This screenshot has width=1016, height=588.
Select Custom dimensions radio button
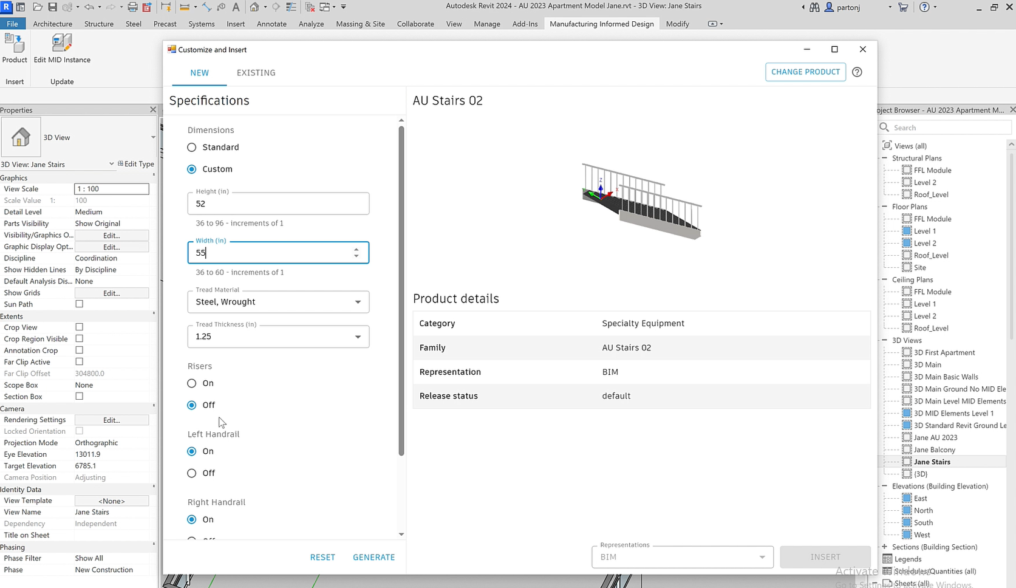[x=192, y=169]
